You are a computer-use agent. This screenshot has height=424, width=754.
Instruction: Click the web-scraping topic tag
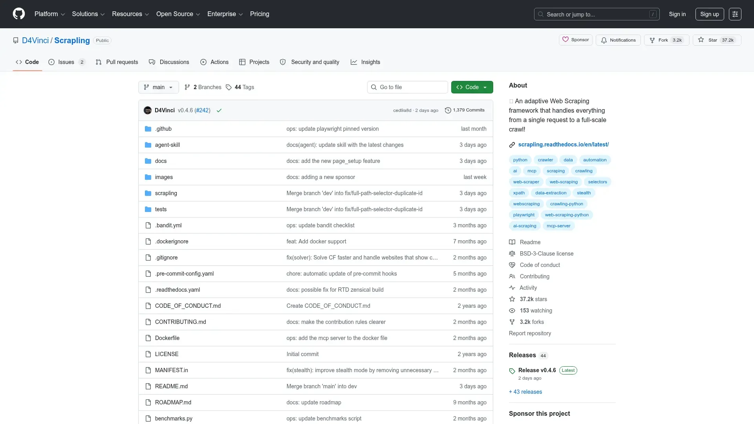point(563,182)
